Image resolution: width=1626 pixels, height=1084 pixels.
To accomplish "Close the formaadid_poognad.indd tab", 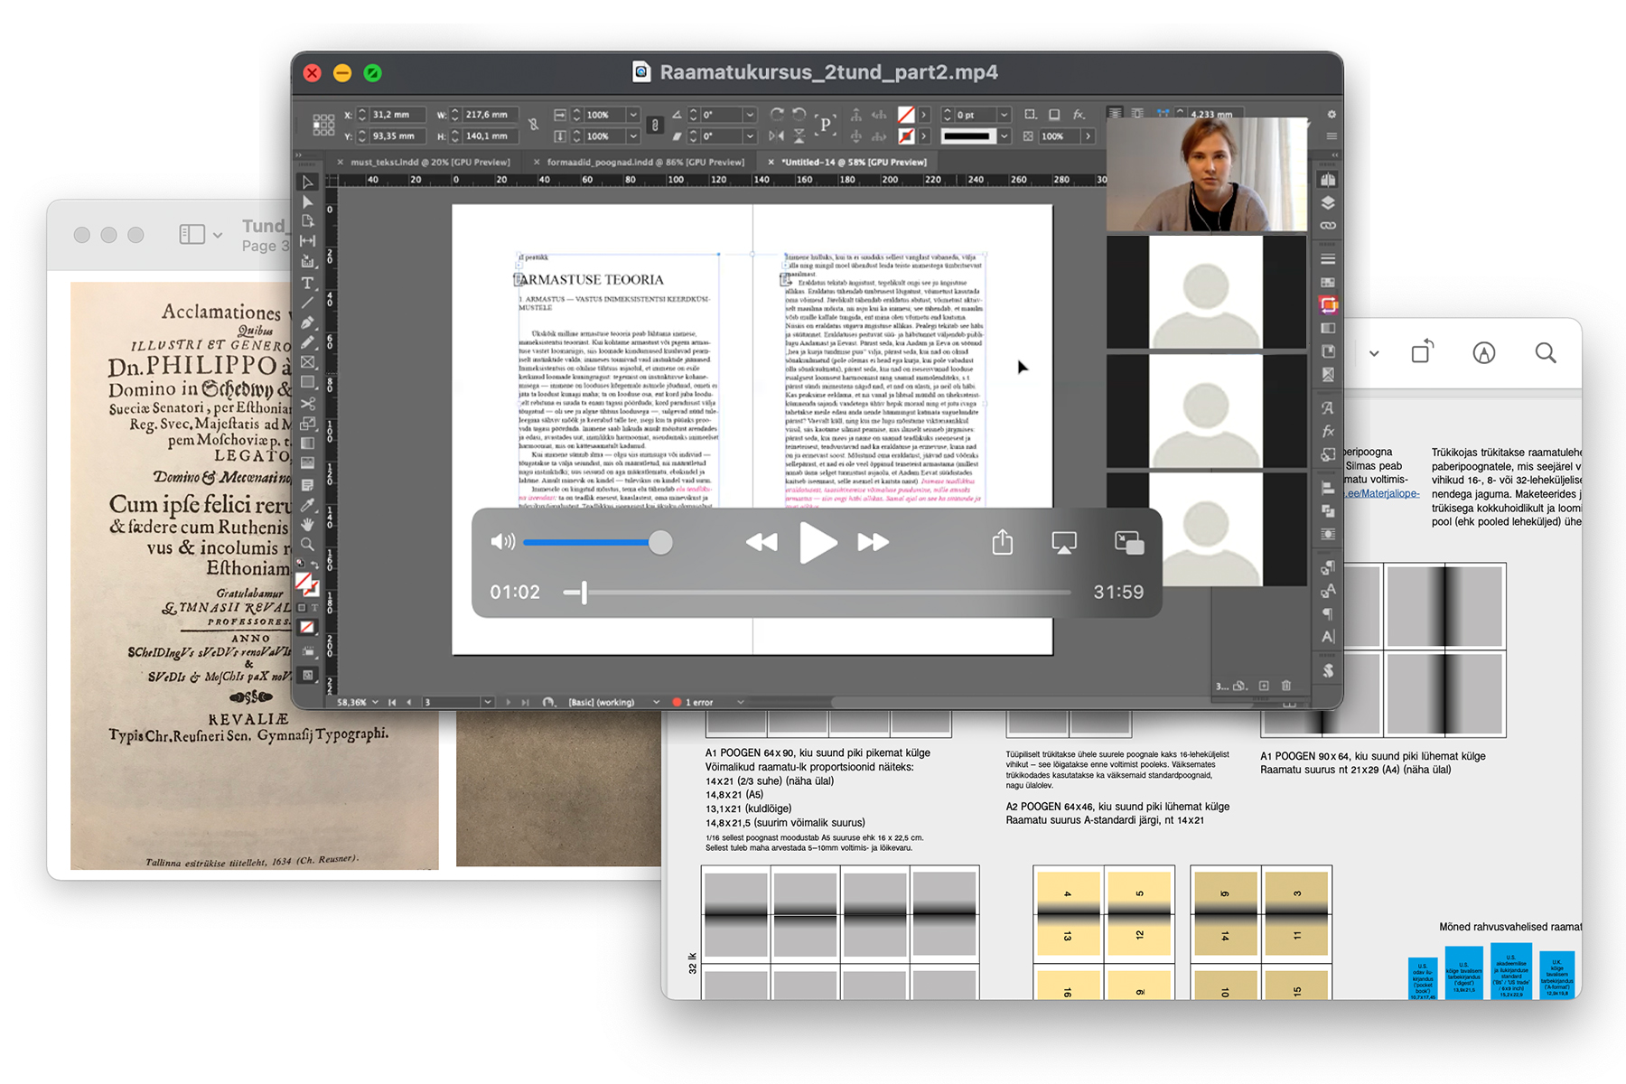I will [x=537, y=163].
